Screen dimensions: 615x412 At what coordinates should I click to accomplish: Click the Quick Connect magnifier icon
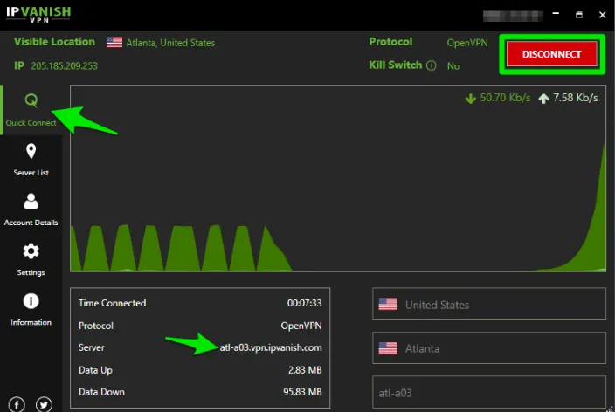tap(31, 101)
